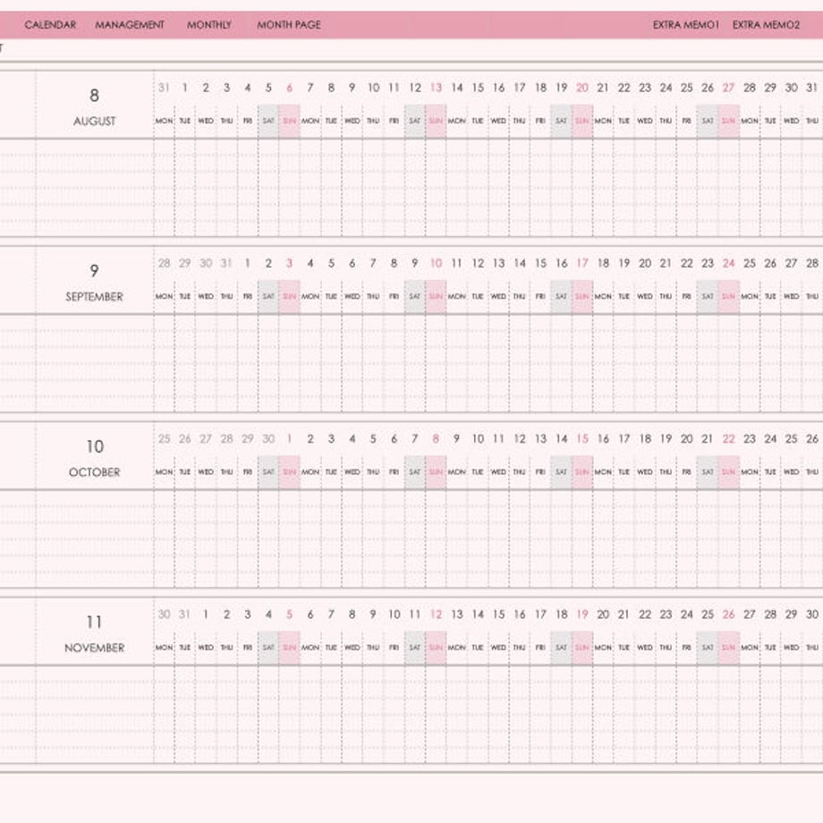
Task: Select September 17 Sunday date
Action: pyautogui.click(x=582, y=264)
